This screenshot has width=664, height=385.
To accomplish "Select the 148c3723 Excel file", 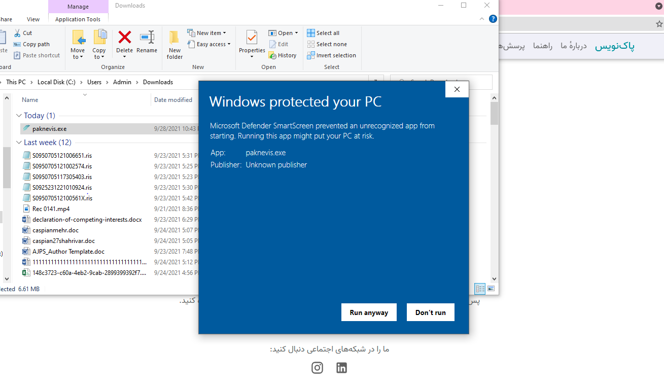I will pyautogui.click(x=85, y=273).
